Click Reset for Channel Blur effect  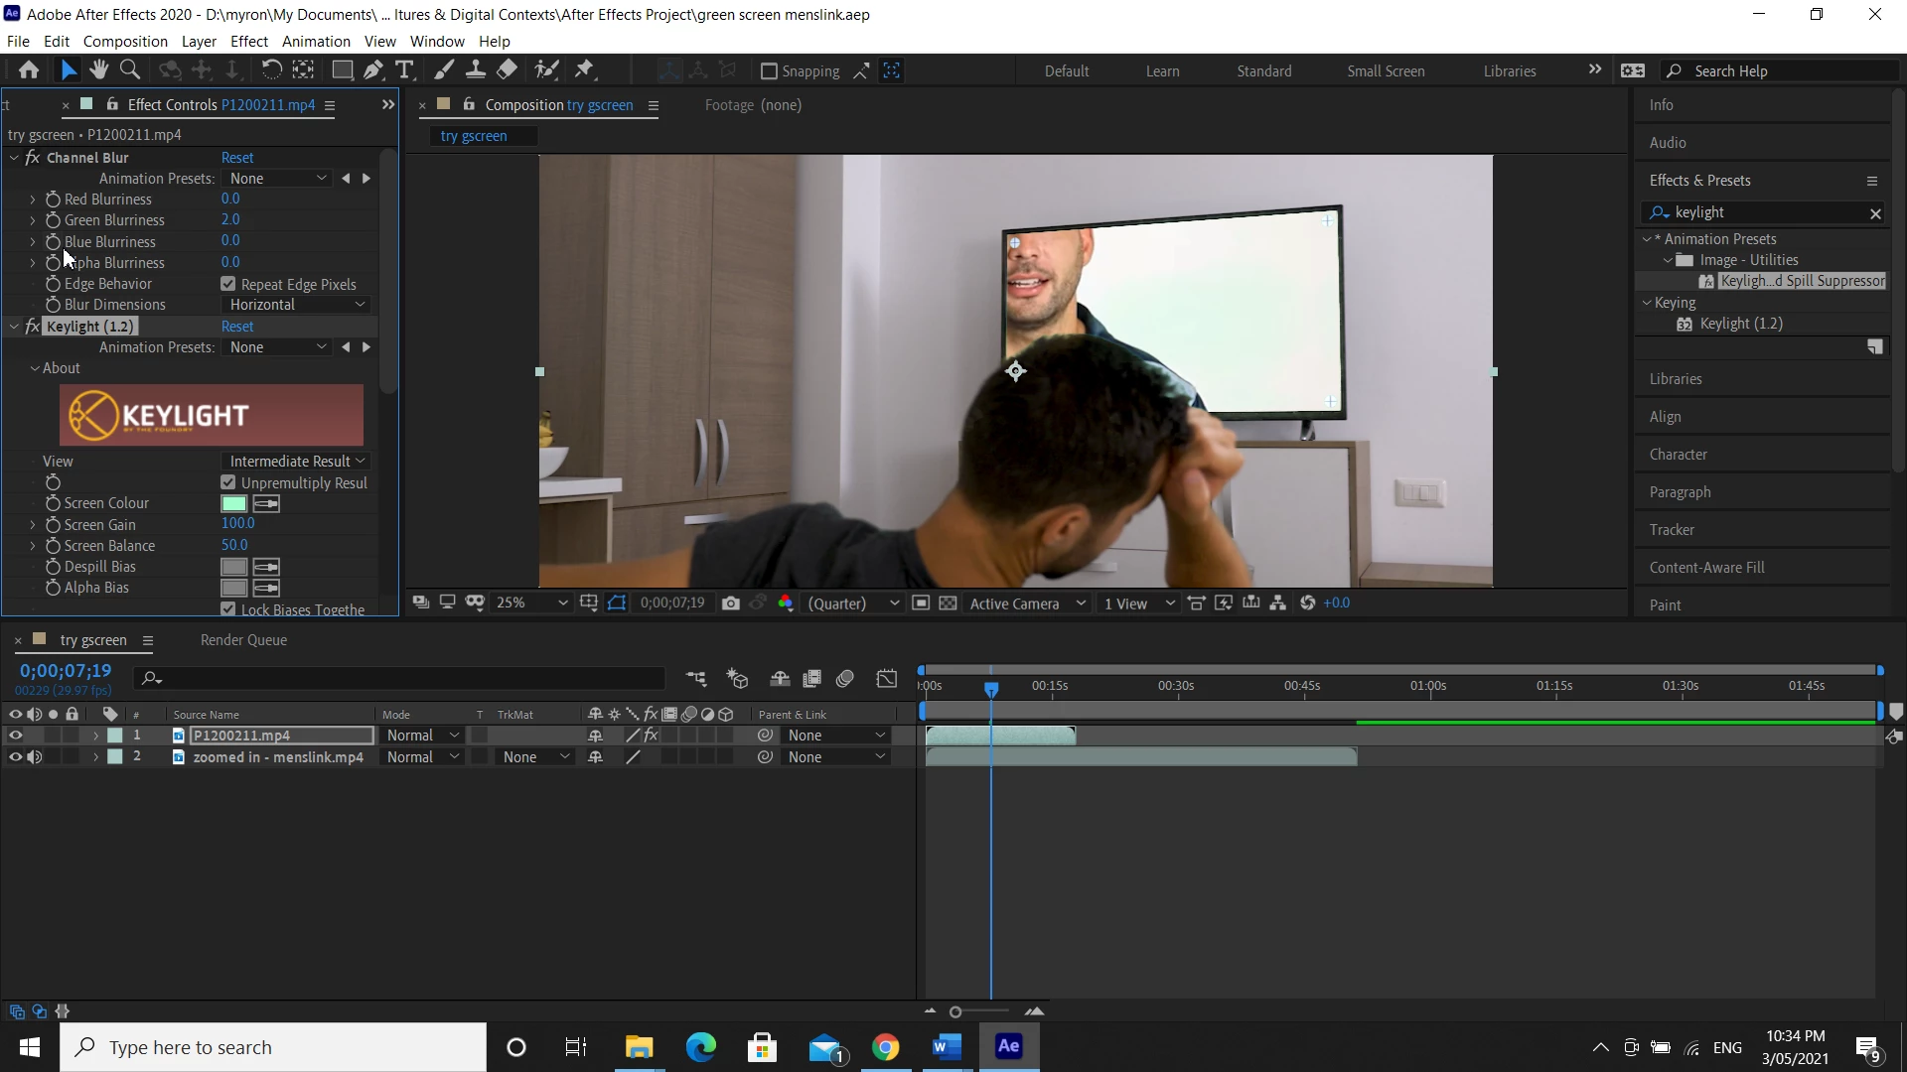(x=236, y=158)
